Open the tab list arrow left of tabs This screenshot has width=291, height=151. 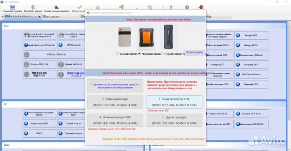pyautogui.click(x=2, y=17)
